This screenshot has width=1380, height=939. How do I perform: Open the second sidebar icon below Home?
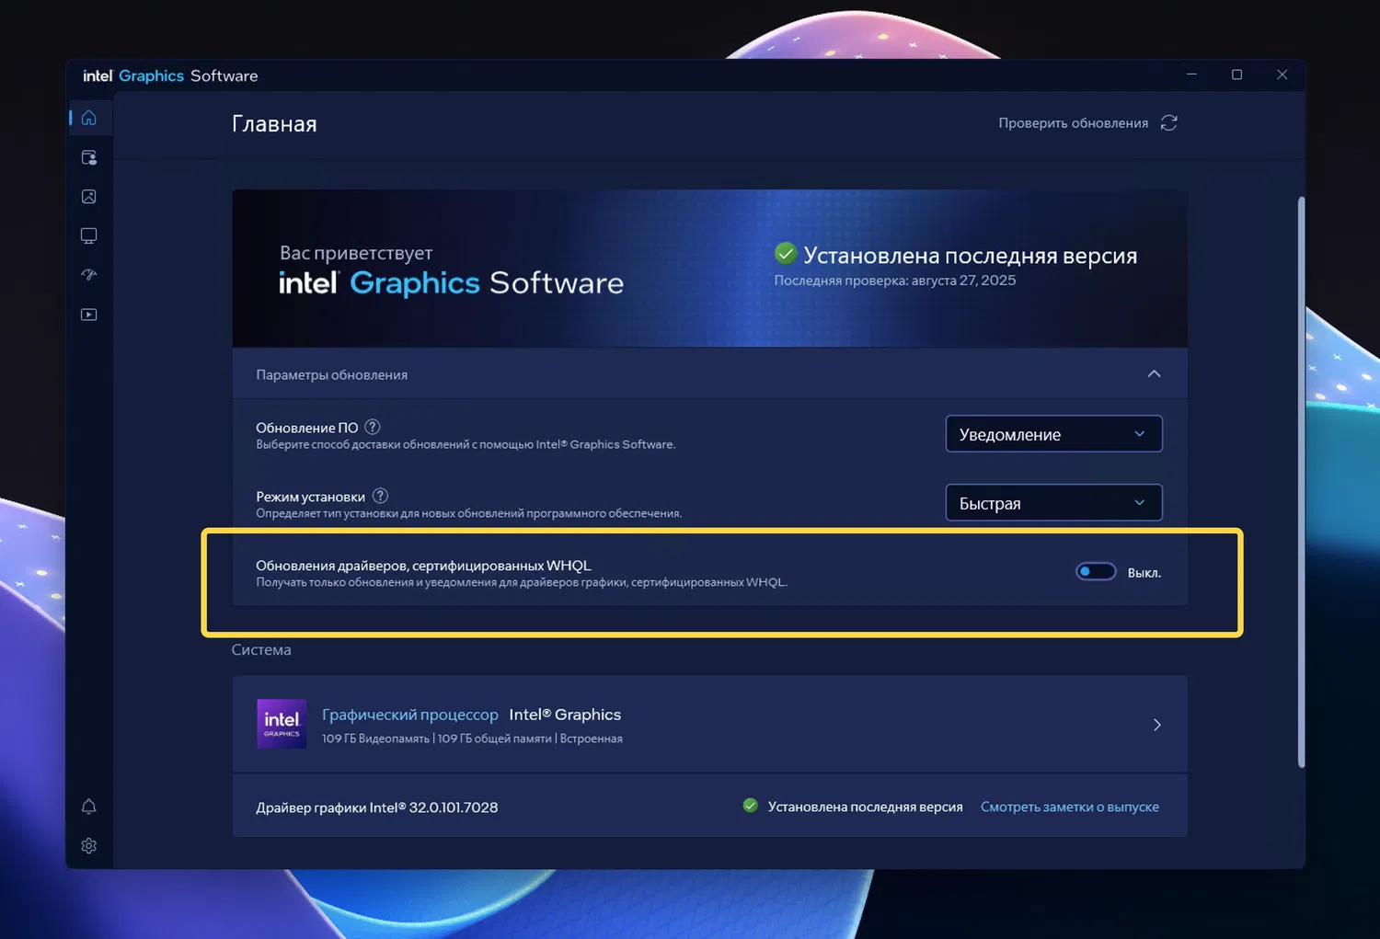pyautogui.click(x=89, y=157)
